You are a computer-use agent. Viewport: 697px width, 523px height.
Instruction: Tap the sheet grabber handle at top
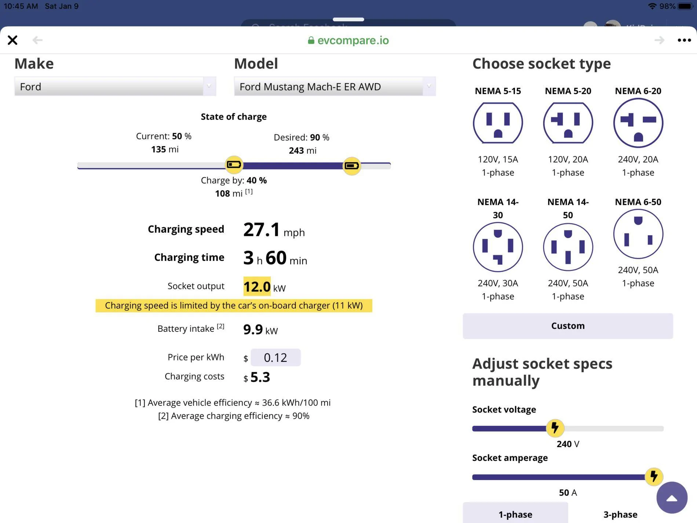[348, 19]
